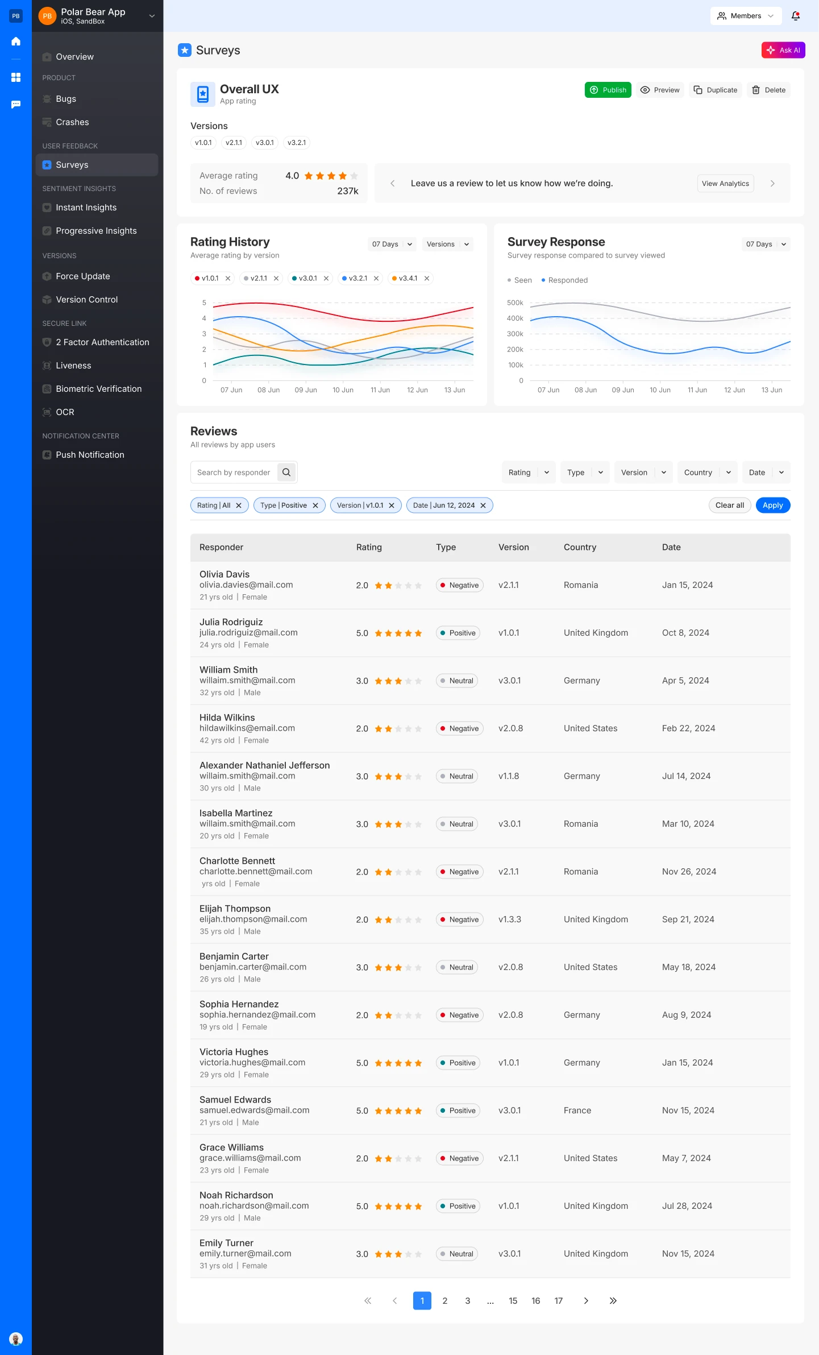Click the user avatar at bottom left

16,1339
